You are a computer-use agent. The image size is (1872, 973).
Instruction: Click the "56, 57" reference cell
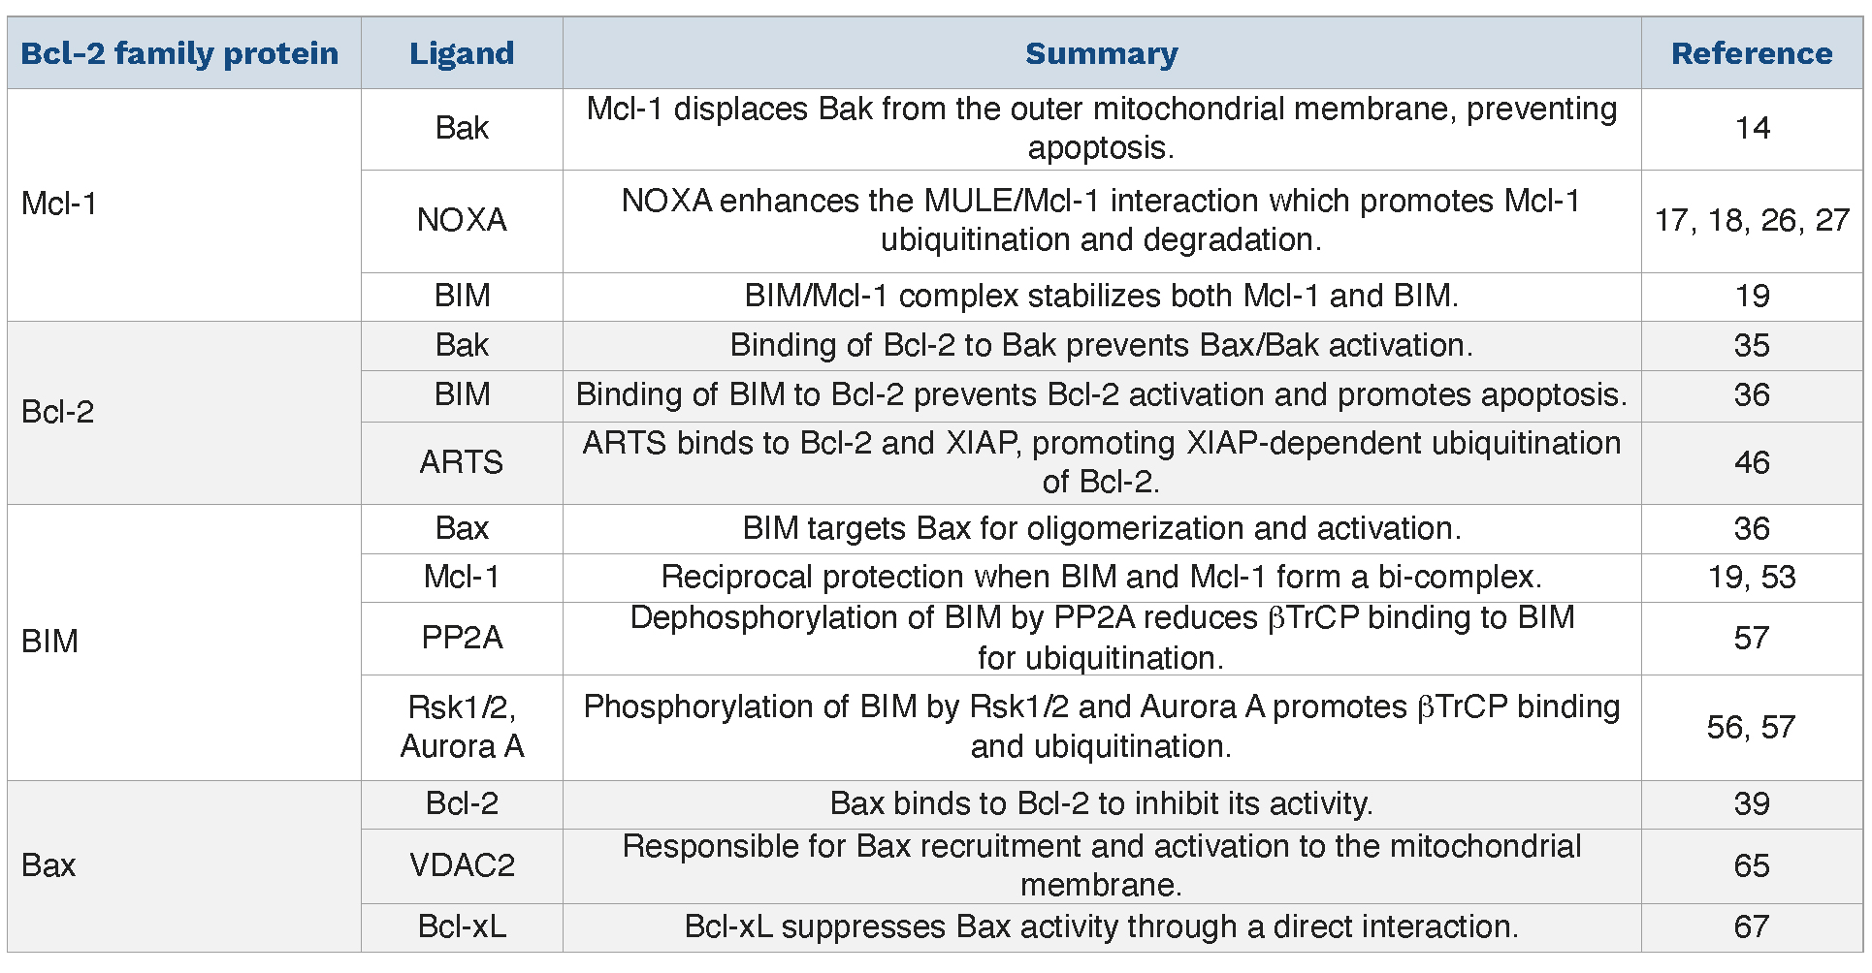[x=1751, y=727]
